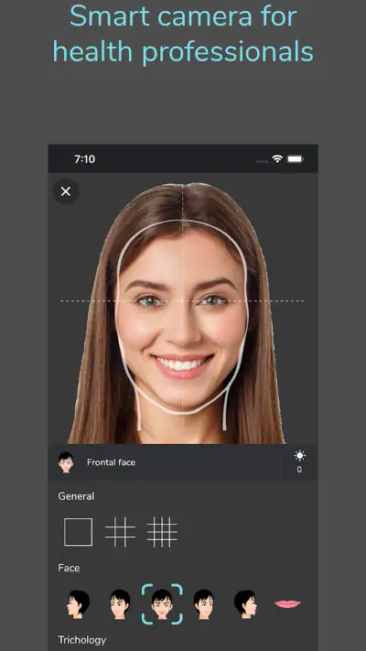The image size is (366, 651).
Task: Choose the right profile face pose
Action: (x=245, y=604)
